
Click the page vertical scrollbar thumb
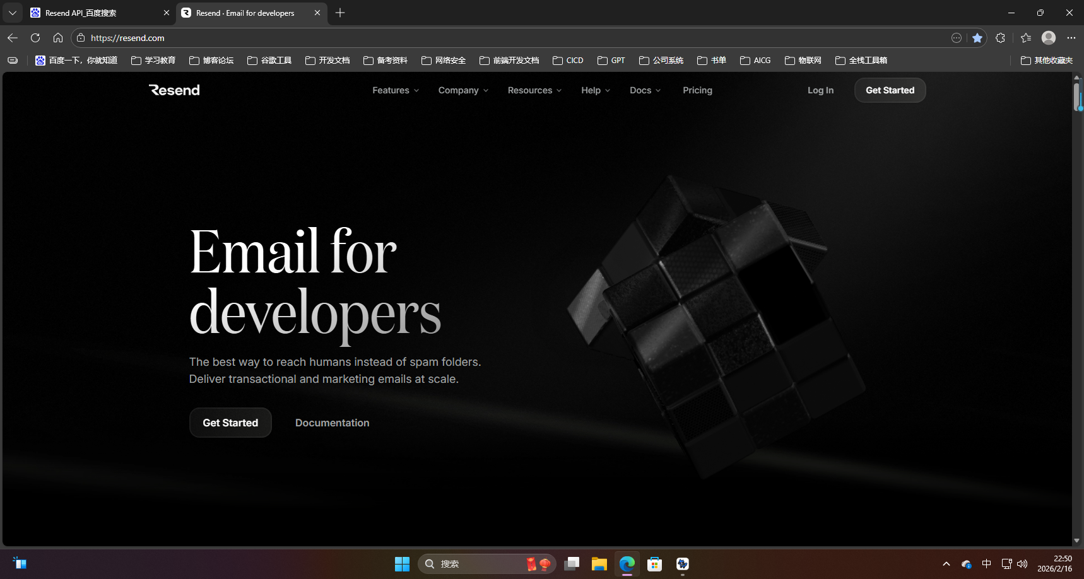coord(1077,96)
